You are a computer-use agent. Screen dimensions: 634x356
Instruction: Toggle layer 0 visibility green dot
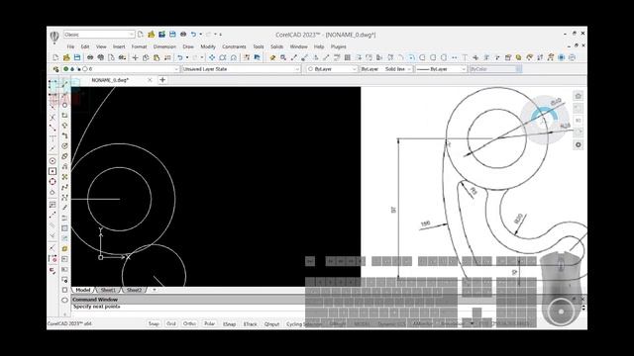66,69
